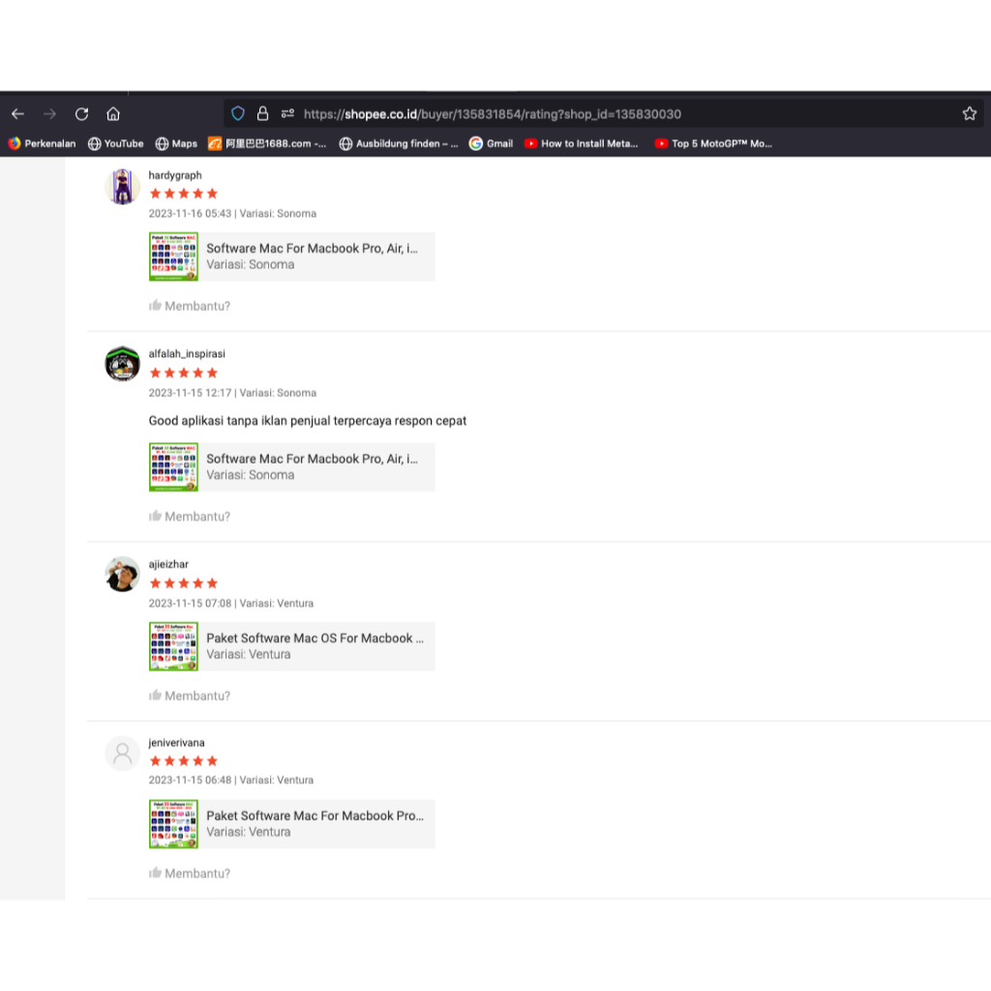The image size is (991, 991).
Task: Open the jeniverivana username
Action: [x=176, y=742]
